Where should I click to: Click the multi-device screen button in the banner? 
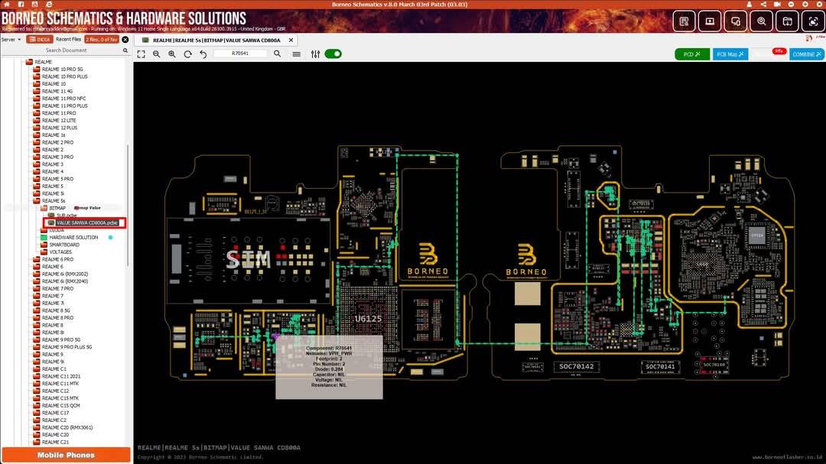(x=736, y=21)
